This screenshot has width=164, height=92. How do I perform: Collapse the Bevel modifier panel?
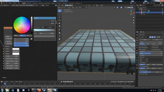[140, 37]
